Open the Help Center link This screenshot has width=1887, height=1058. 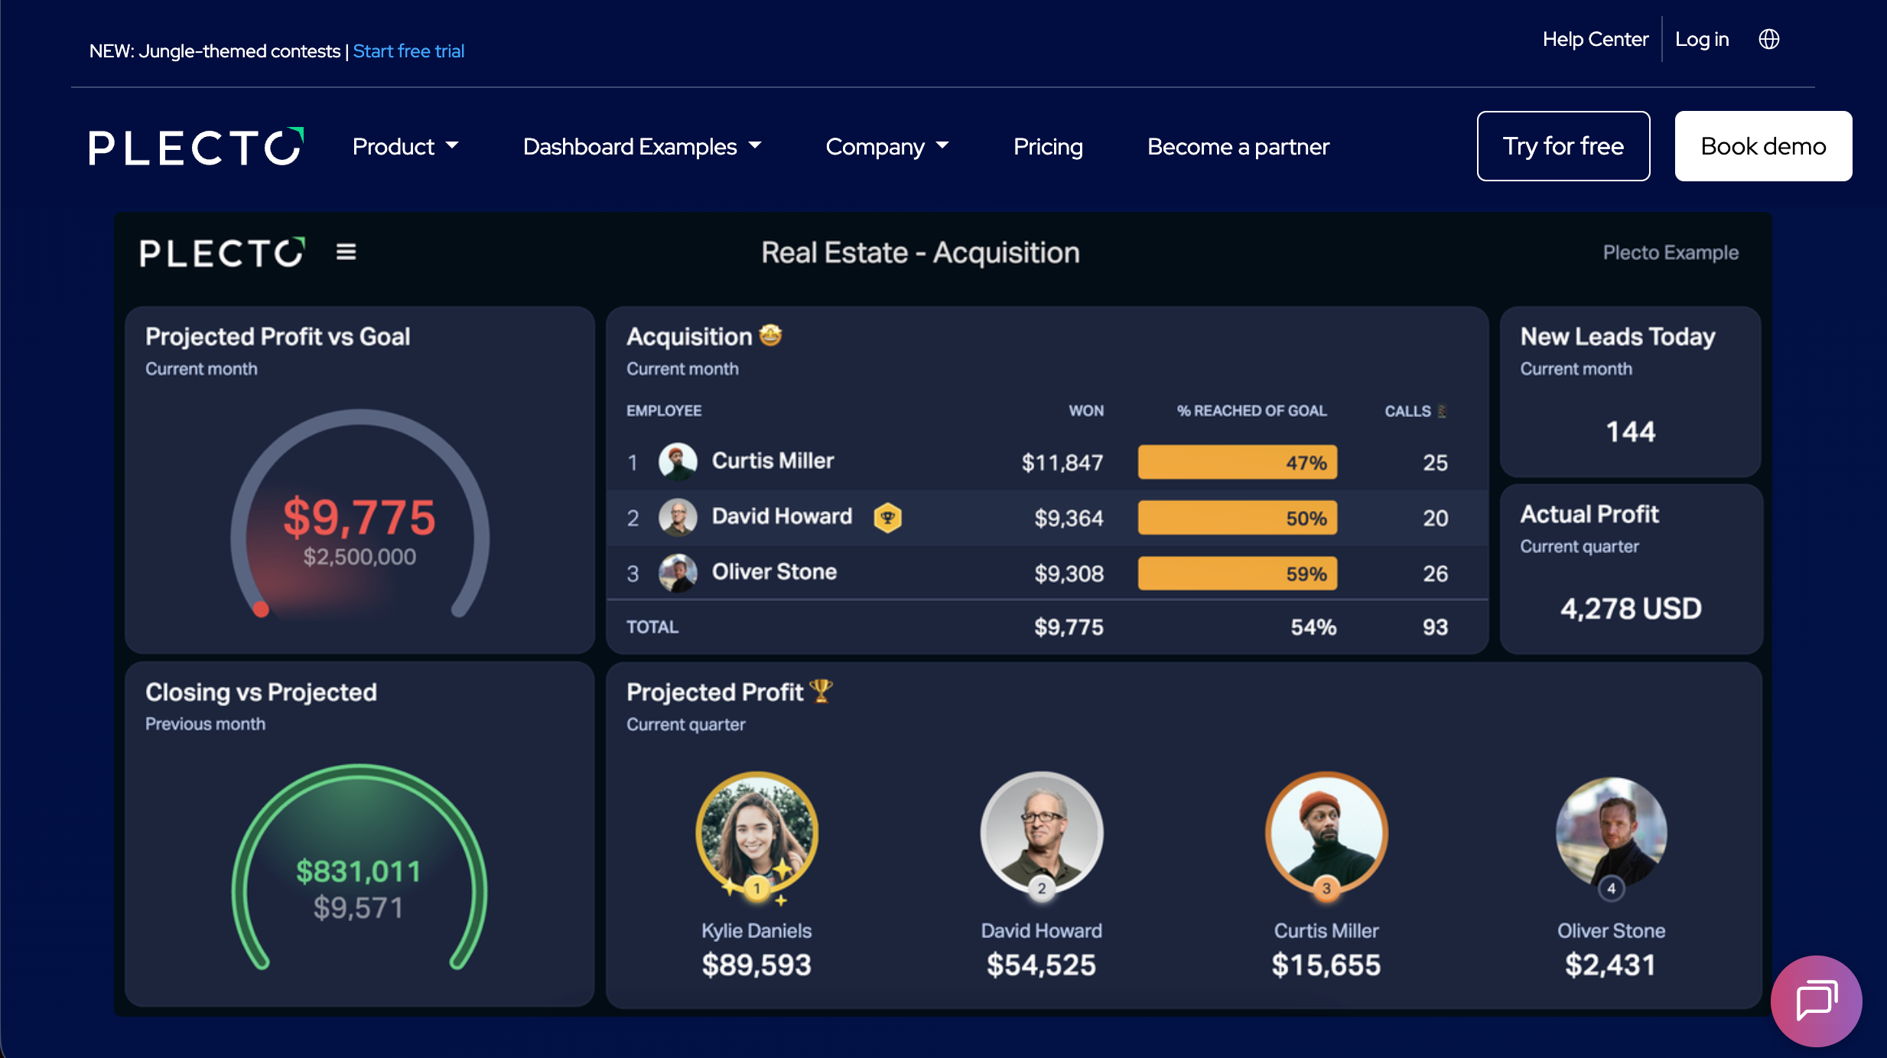point(1595,39)
